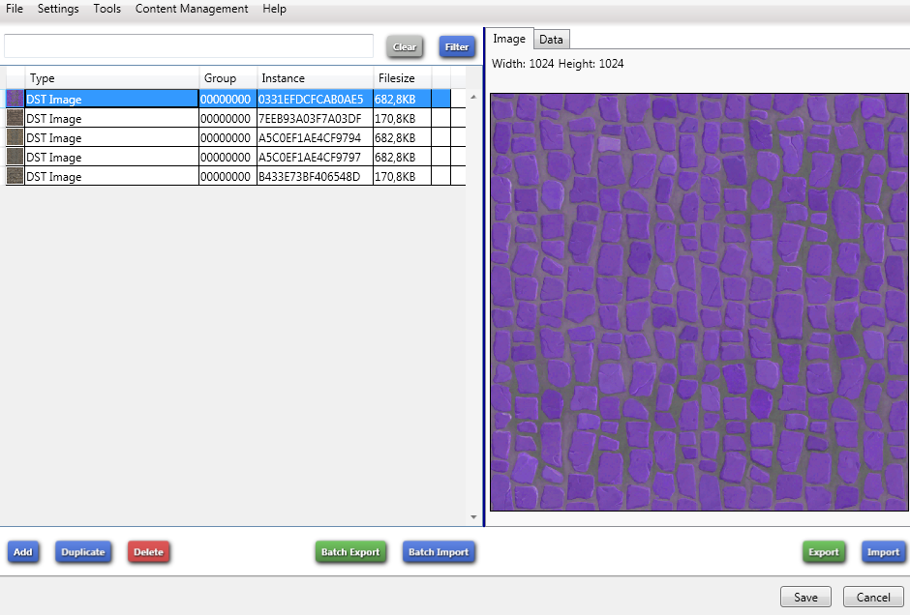Open the File menu
This screenshot has width=910, height=615.
click(x=15, y=9)
